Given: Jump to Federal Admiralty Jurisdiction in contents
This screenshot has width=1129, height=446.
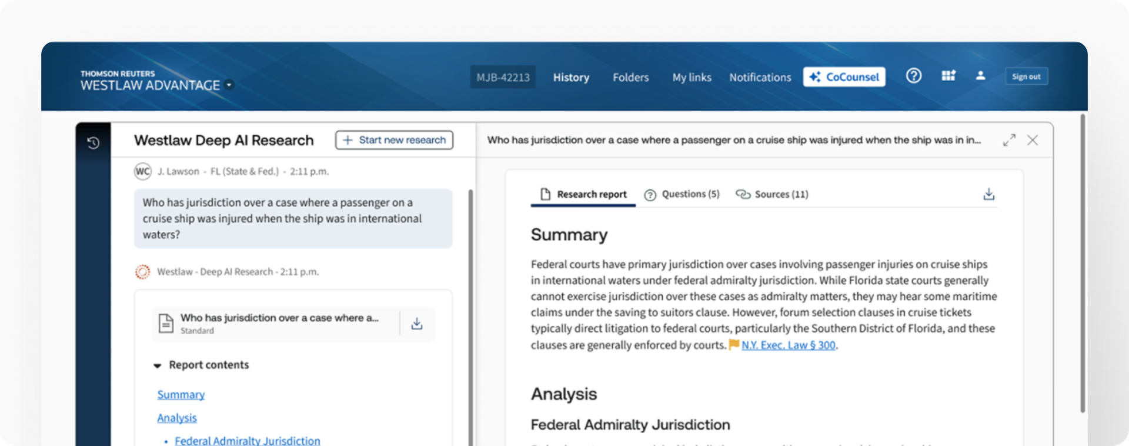Looking at the screenshot, I should (x=248, y=440).
